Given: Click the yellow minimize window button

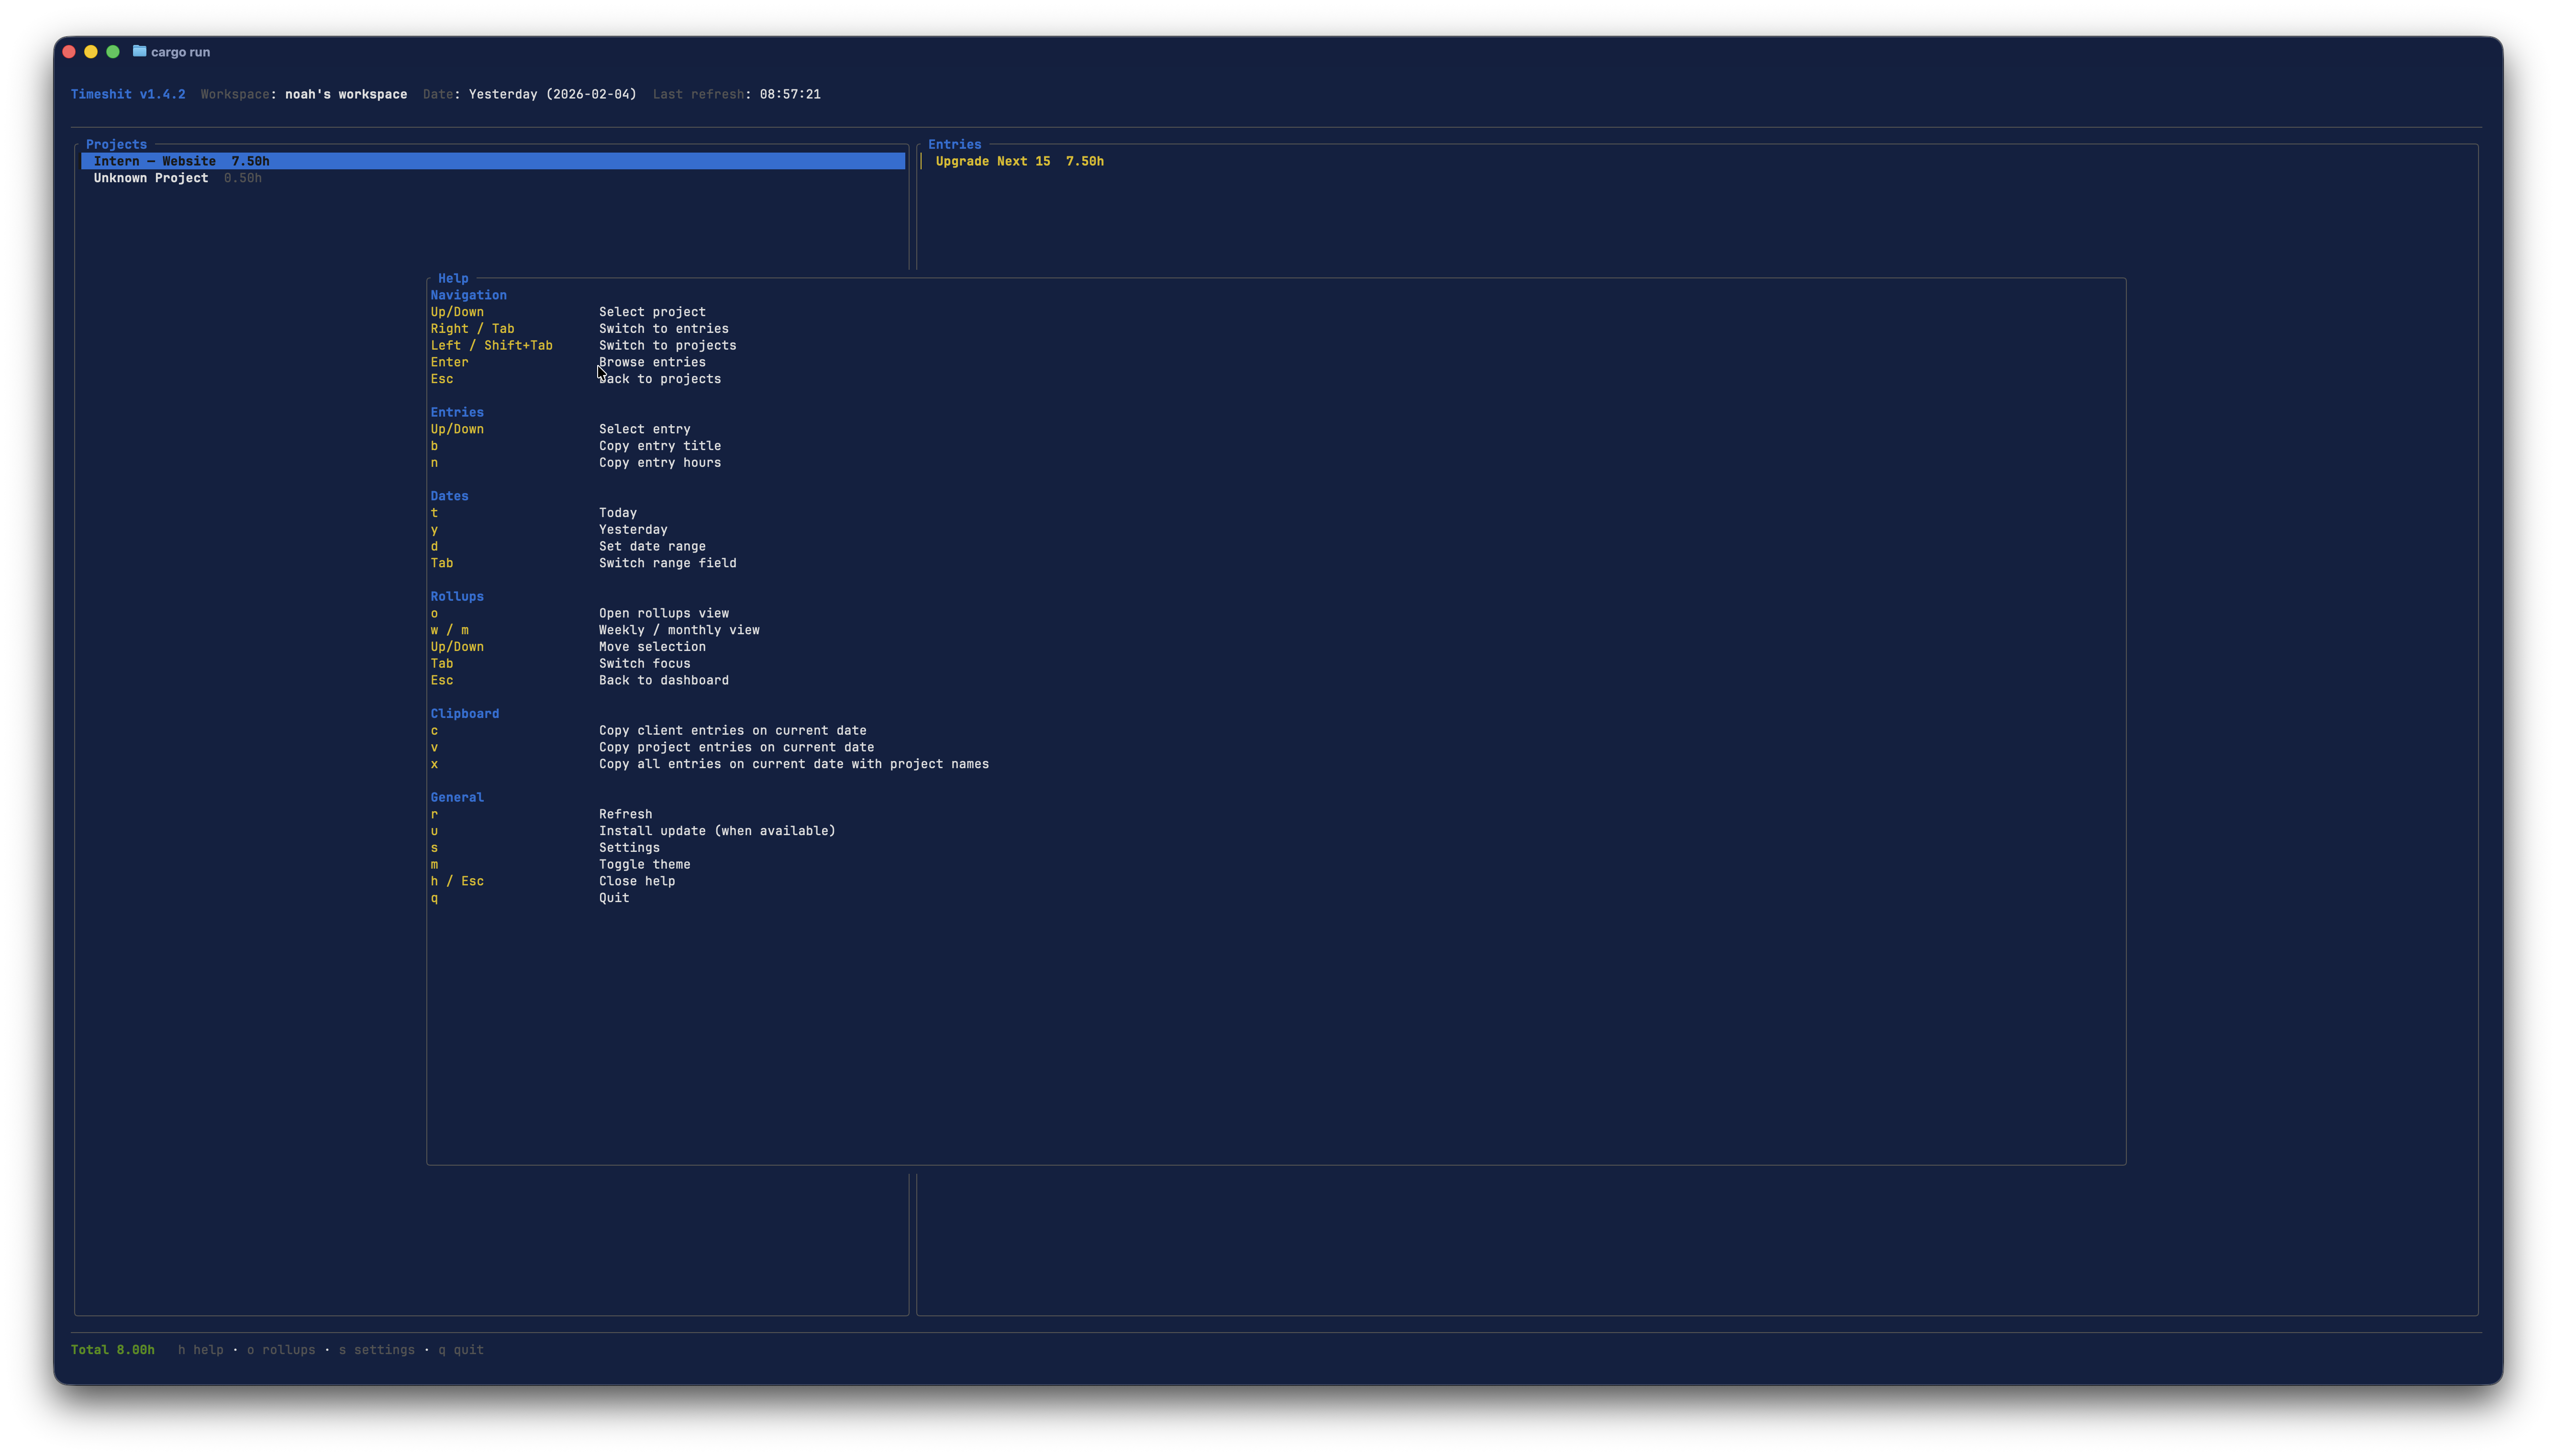Looking at the screenshot, I should [x=91, y=51].
